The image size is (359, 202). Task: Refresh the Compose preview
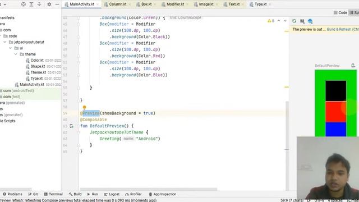(294, 21)
